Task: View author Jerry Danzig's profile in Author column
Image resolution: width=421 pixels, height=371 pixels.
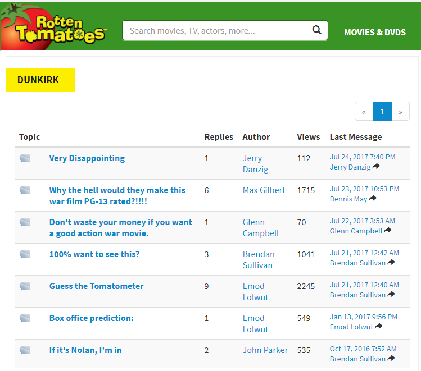Action: click(255, 164)
